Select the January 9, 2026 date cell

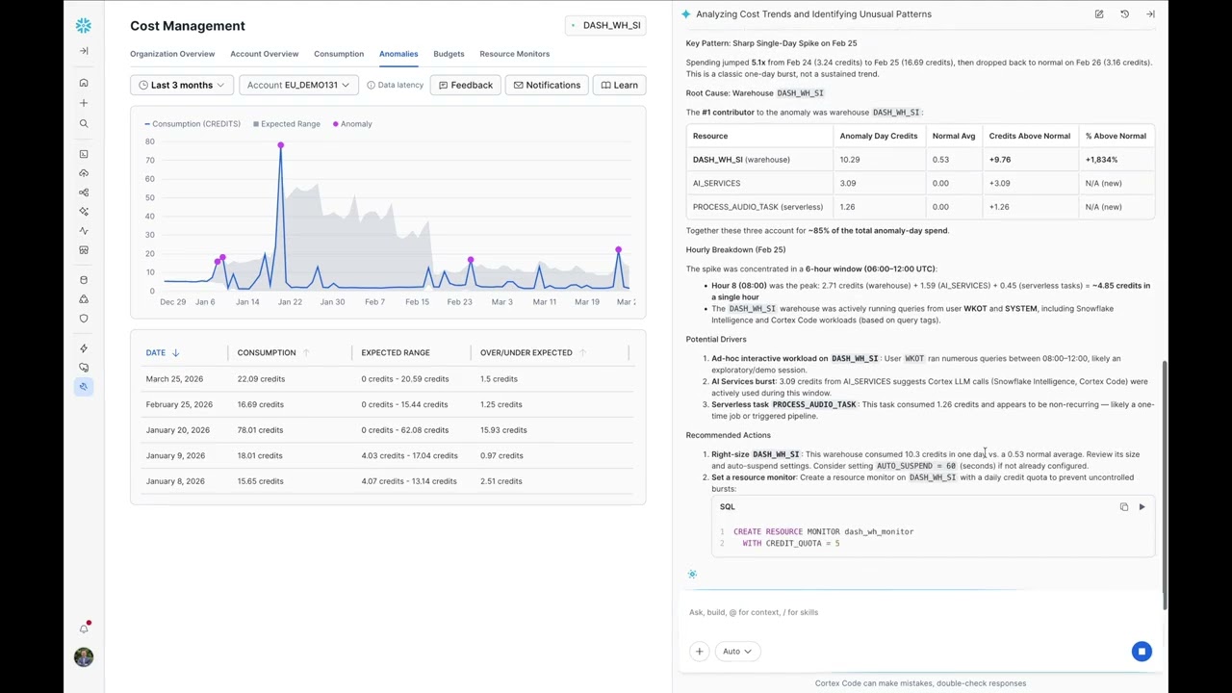pos(175,455)
